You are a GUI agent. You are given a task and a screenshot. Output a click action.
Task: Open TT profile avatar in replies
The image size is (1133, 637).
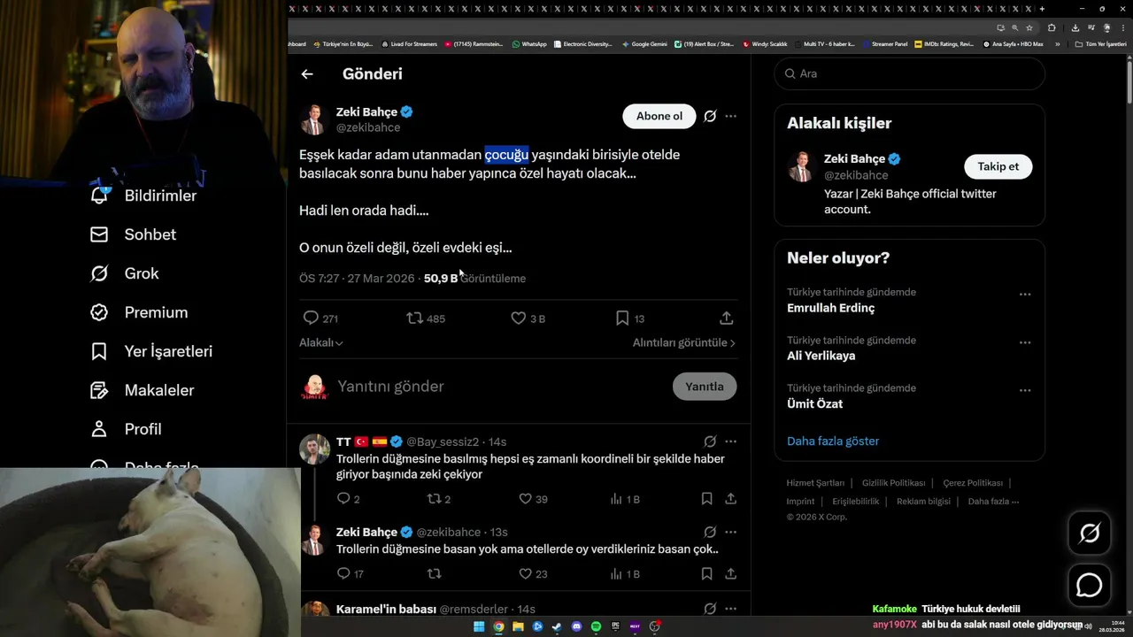314,449
